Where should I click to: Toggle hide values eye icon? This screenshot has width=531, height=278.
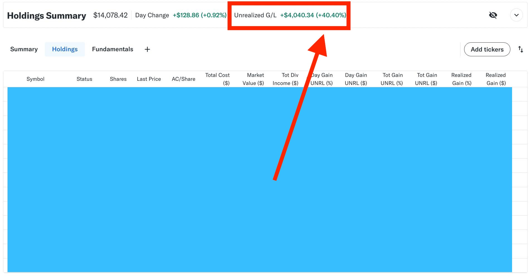pos(493,15)
